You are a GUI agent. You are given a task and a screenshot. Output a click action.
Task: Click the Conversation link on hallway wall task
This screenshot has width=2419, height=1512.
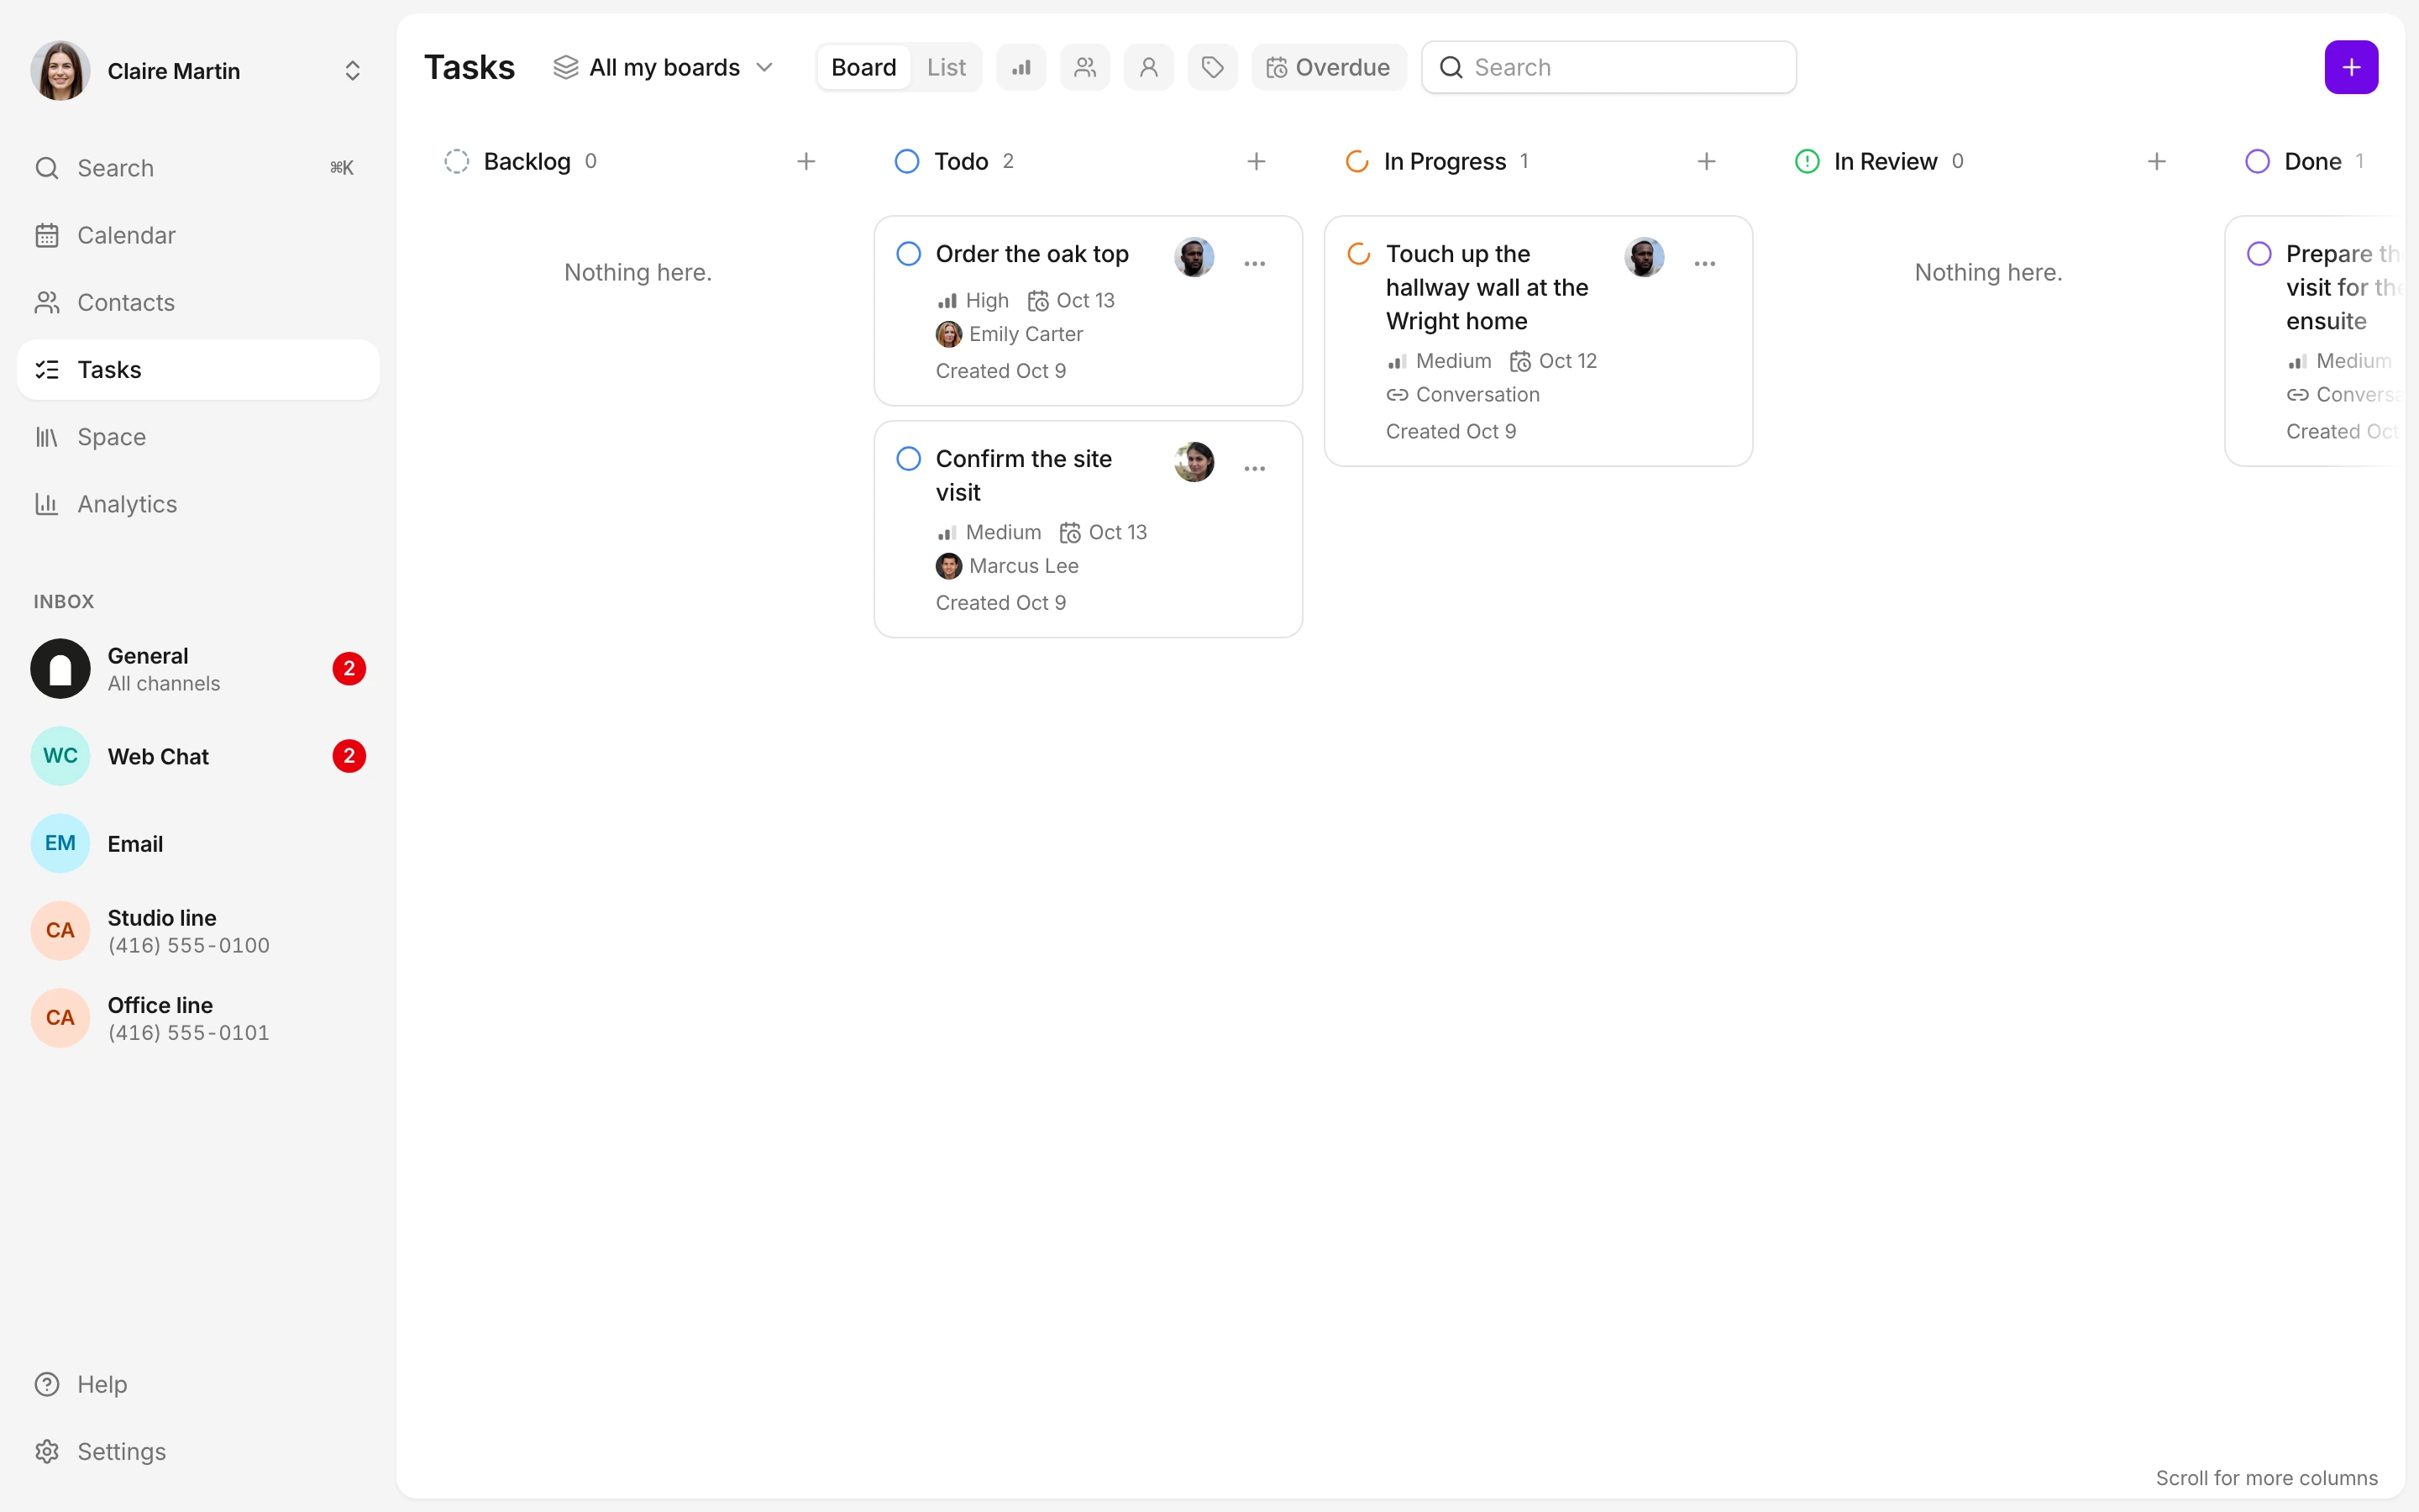click(1462, 395)
